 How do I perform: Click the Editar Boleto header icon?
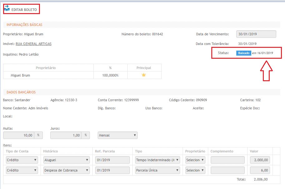pos(7,8)
